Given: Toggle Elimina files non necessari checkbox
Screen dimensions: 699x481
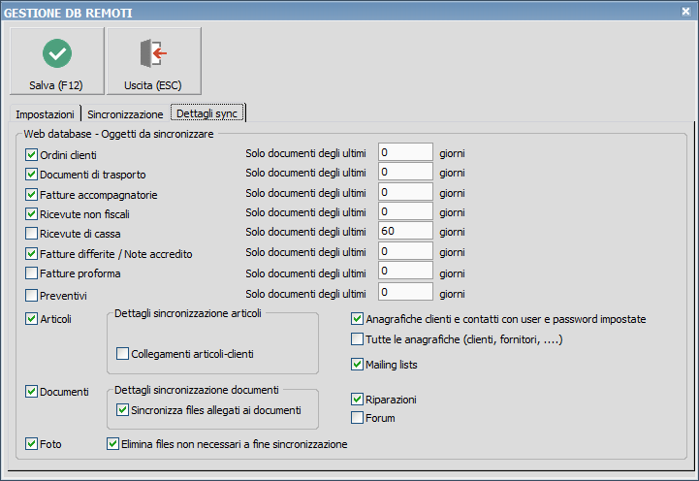Looking at the screenshot, I should (x=112, y=444).
